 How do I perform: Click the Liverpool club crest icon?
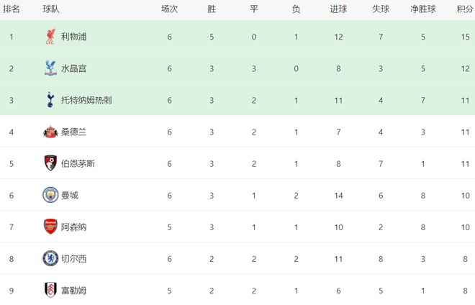50,37
